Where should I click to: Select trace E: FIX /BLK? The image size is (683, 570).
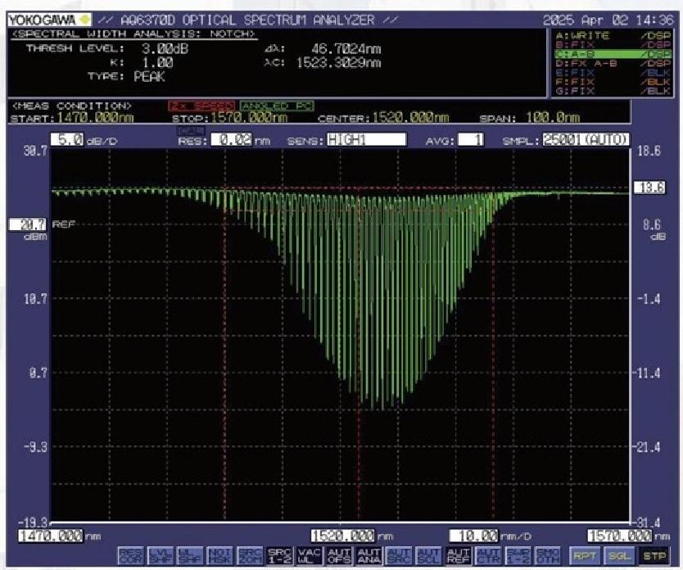(x=613, y=73)
